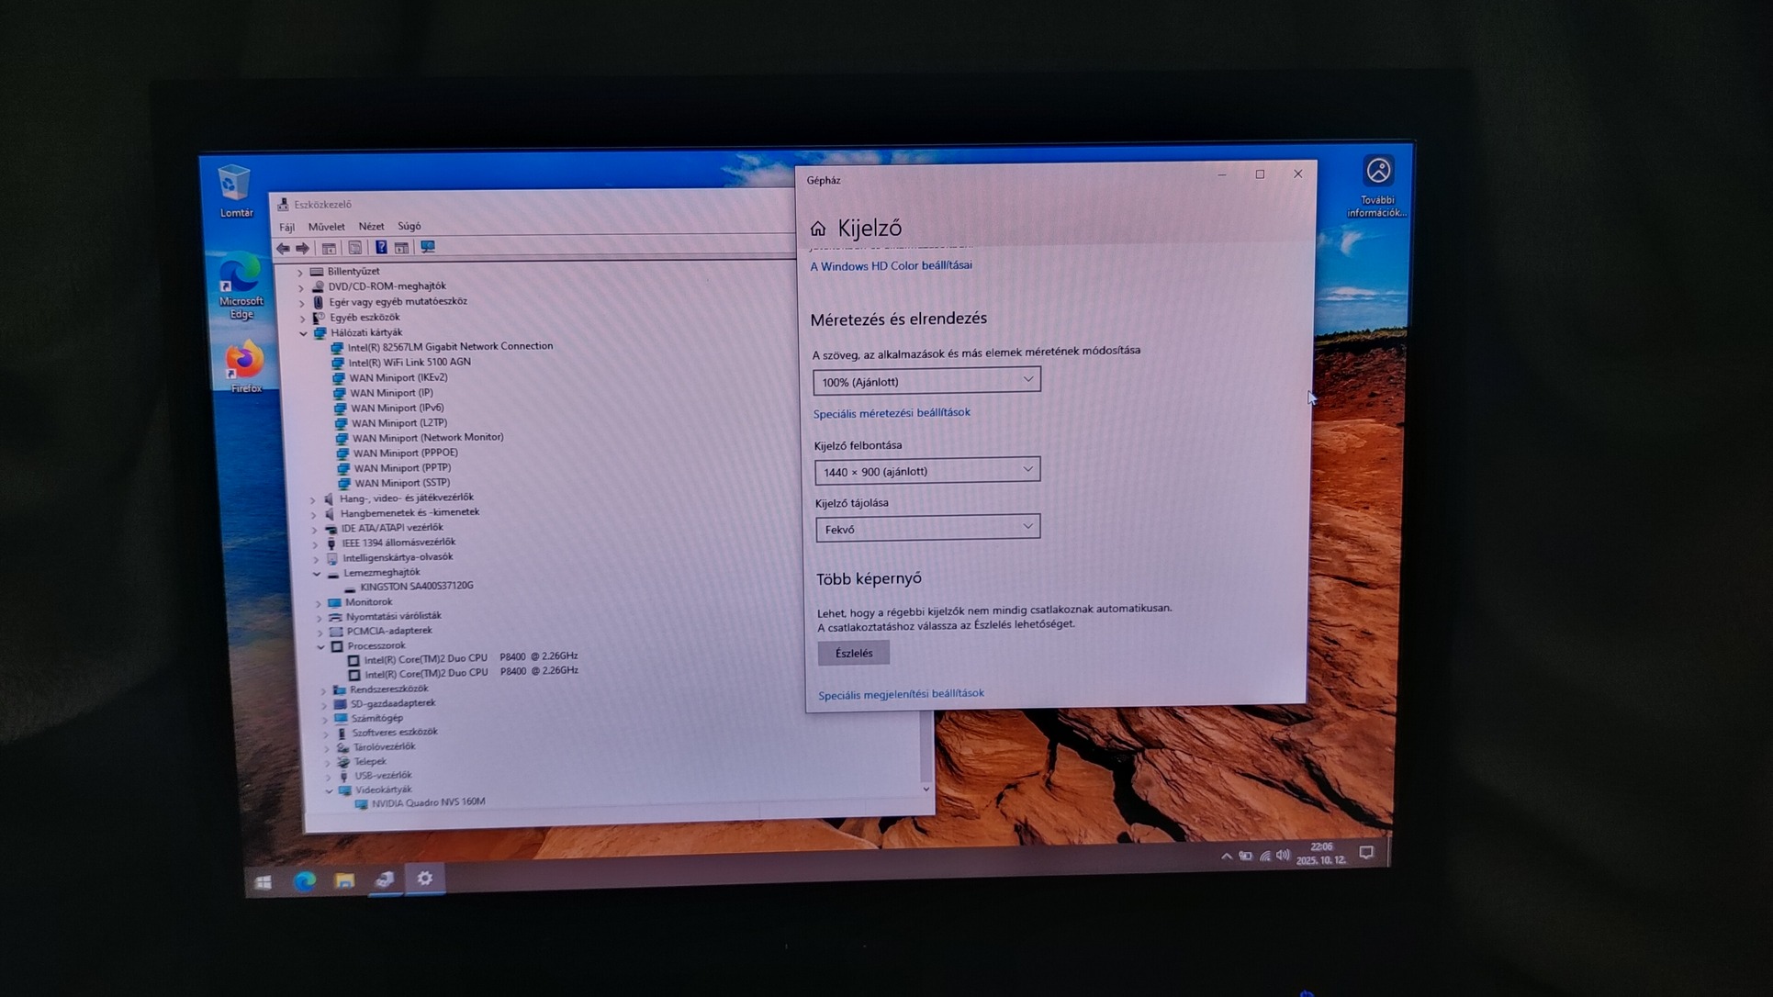
Task: Click the home icon beside Kijelző
Action: [818, 229]
